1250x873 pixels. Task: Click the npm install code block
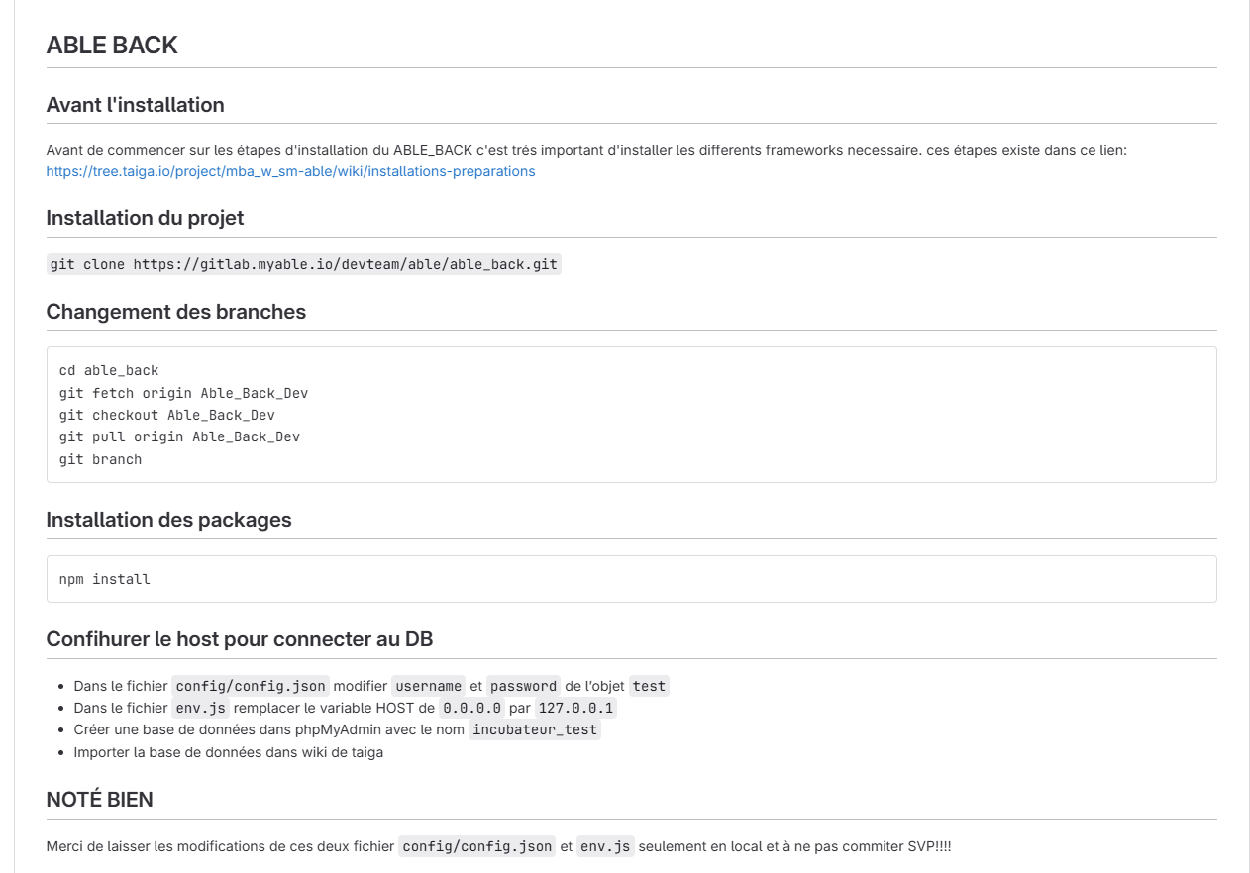pyautogui.click(x=105, y=579)
